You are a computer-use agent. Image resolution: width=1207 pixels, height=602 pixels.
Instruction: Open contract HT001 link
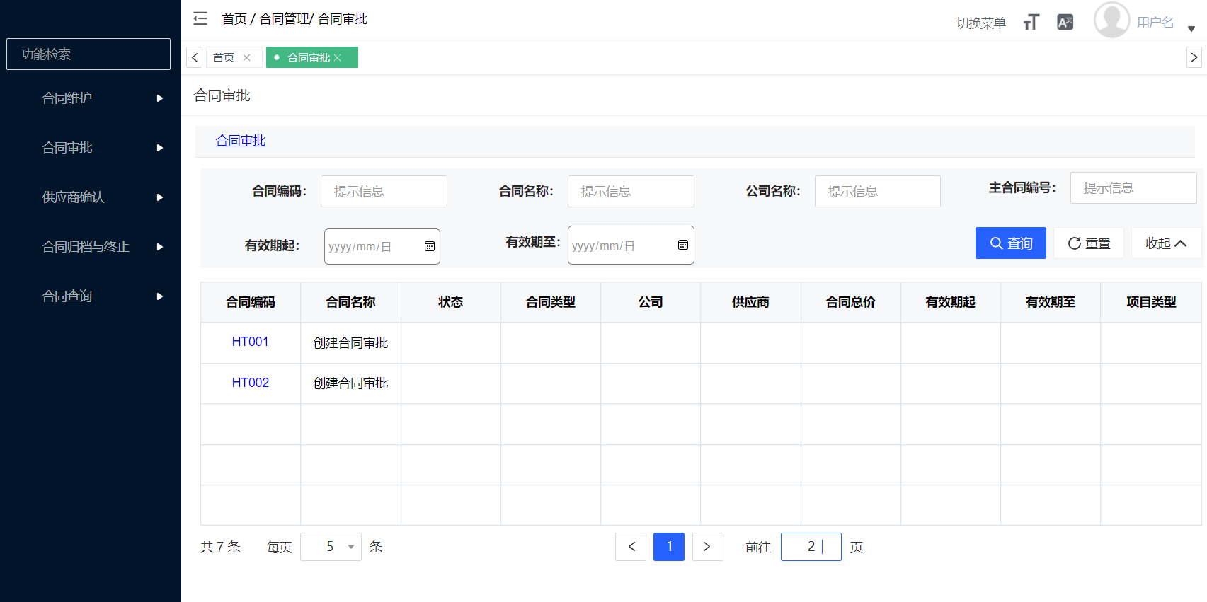251,342
